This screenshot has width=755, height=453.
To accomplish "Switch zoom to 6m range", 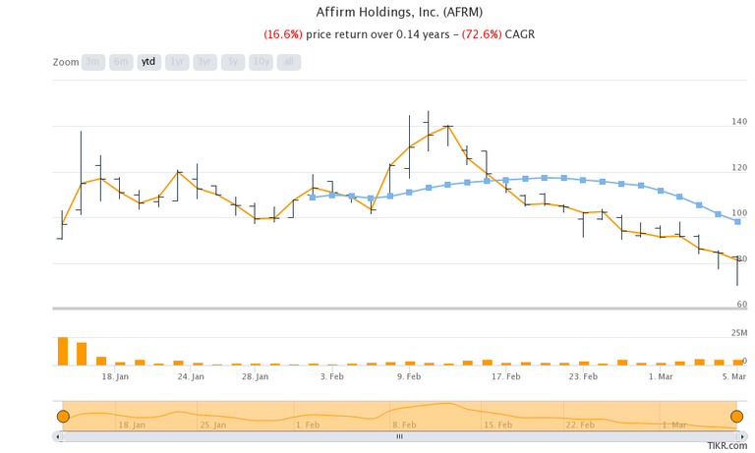I will pos(121,61).
